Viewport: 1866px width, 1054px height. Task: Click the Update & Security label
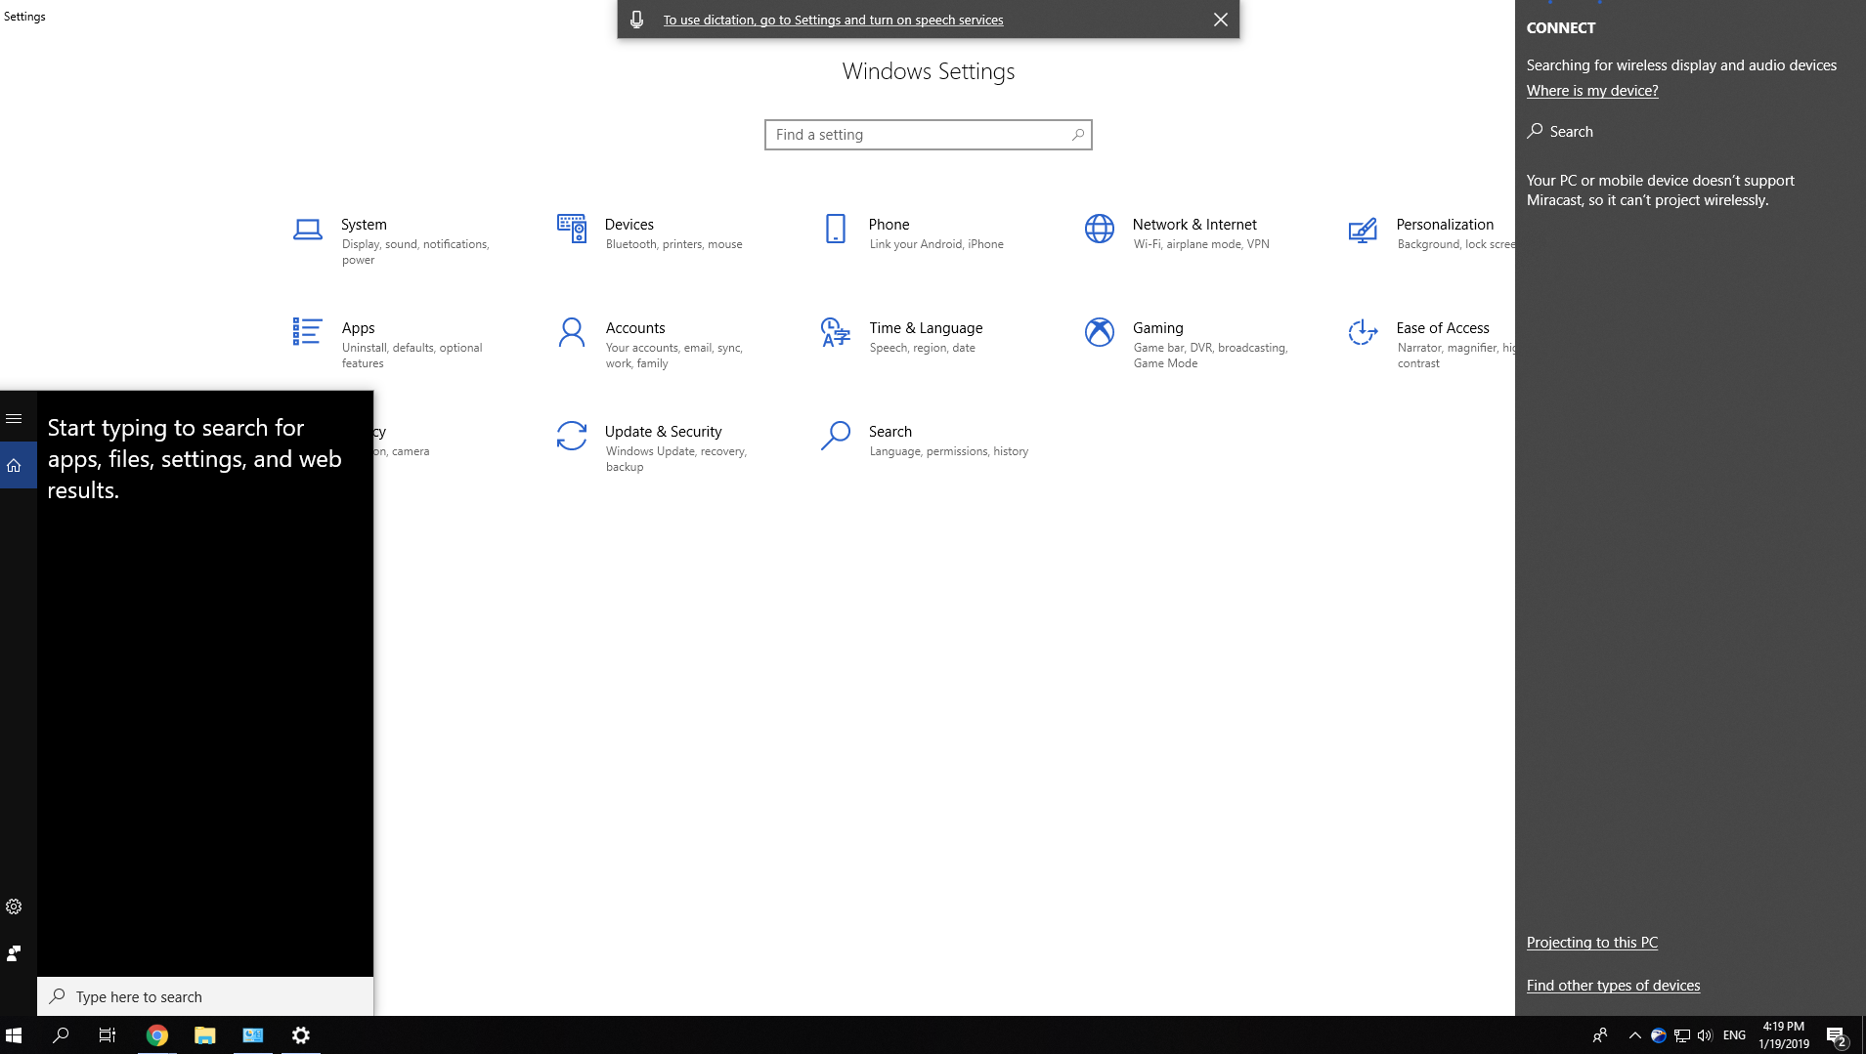(663, 432)
